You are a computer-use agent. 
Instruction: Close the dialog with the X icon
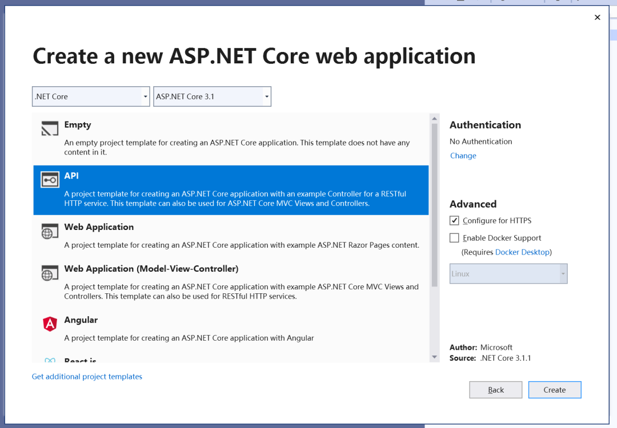pyautogui.click(x=598, y=17)
